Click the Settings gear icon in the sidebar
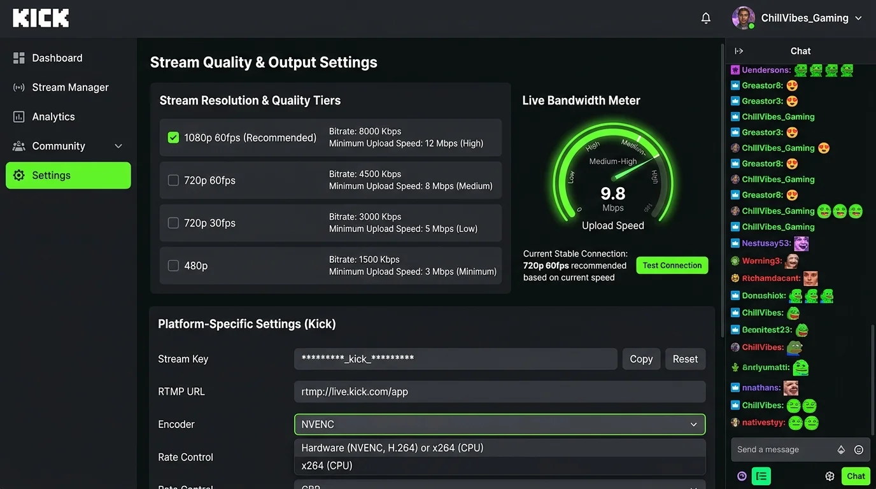This screenshot has width=876, height=489. pyautogui.click(x=19, y=175)
